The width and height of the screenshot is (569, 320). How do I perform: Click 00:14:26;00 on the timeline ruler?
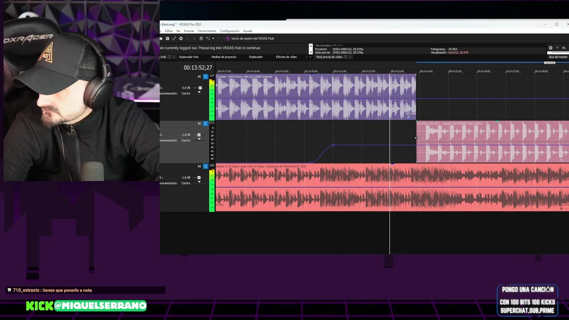click(483, 71)
